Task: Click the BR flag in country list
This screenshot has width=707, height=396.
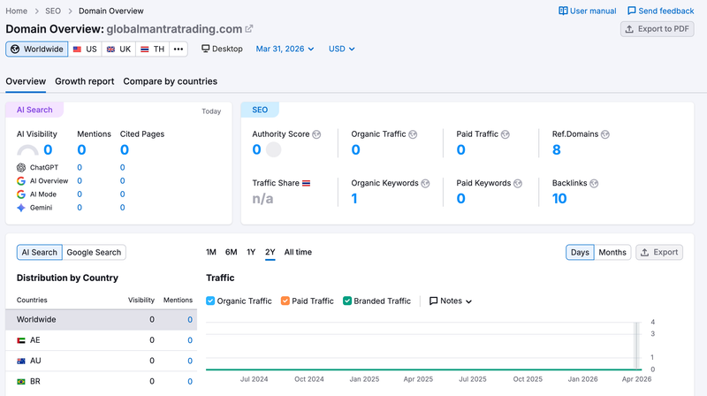Action: coord(20,382)
